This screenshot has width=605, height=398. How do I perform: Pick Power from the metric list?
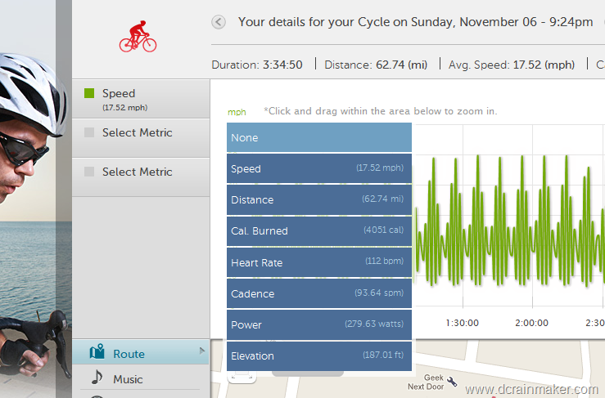point(319,324)
